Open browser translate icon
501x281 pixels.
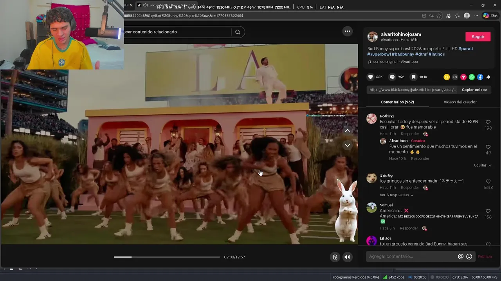431,16
